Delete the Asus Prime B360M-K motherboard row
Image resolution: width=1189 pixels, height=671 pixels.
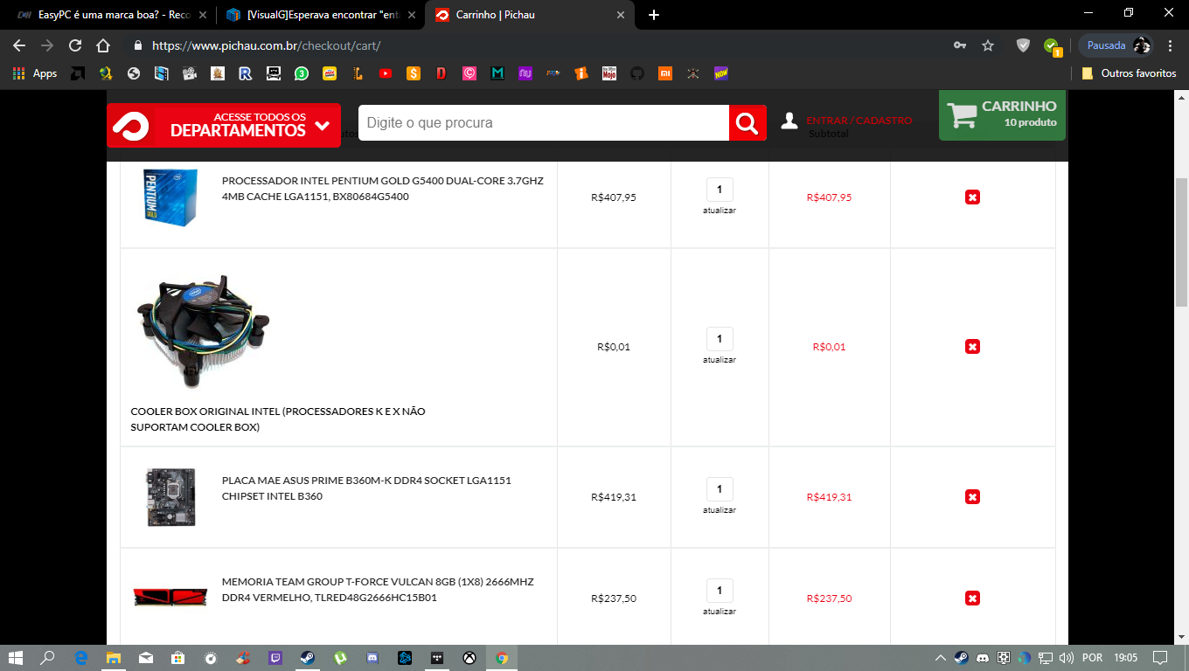click(972, 497)
